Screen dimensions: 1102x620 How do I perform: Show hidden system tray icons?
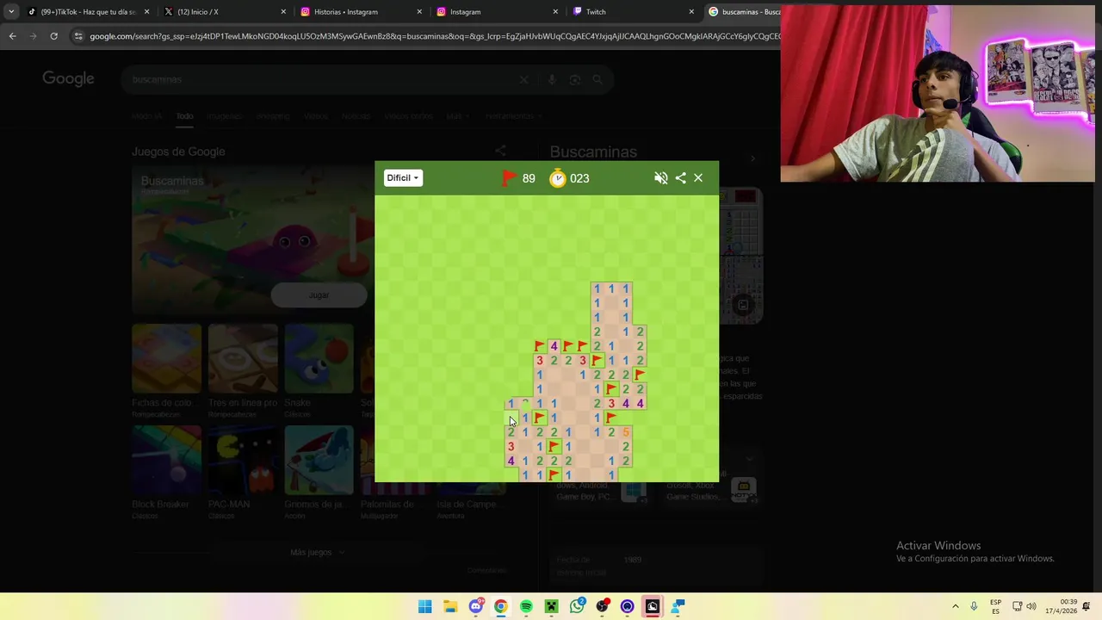[x=955, y=606]
